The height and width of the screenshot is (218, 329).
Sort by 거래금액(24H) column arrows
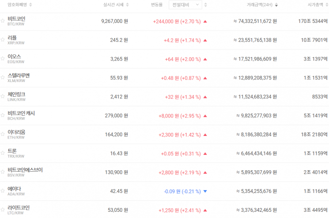(x=276, y=4)
